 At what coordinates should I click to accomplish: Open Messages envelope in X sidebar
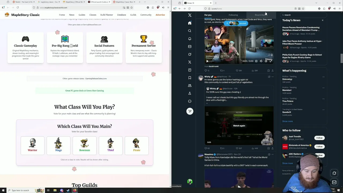click(x=190, y=46)
